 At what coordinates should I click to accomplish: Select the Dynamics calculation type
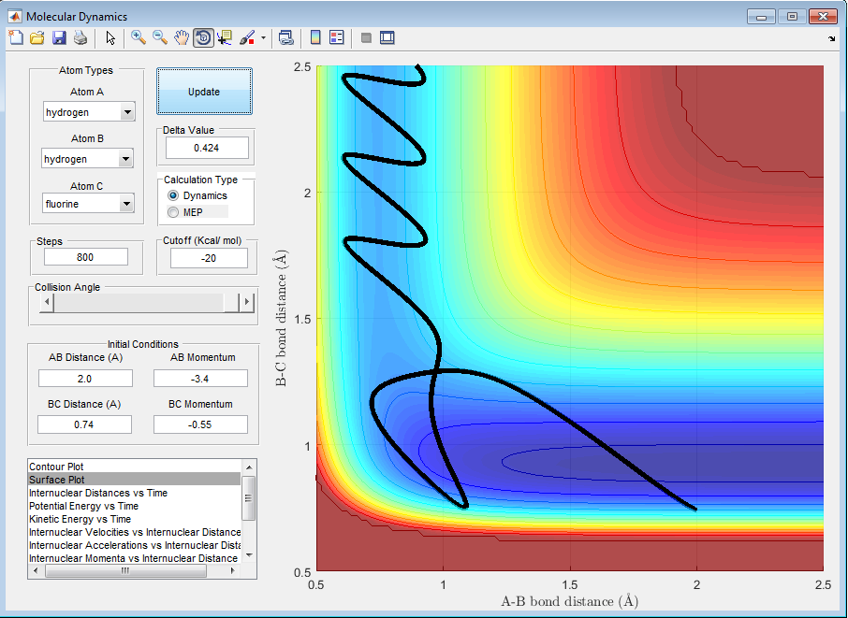[x=172, y=195]
